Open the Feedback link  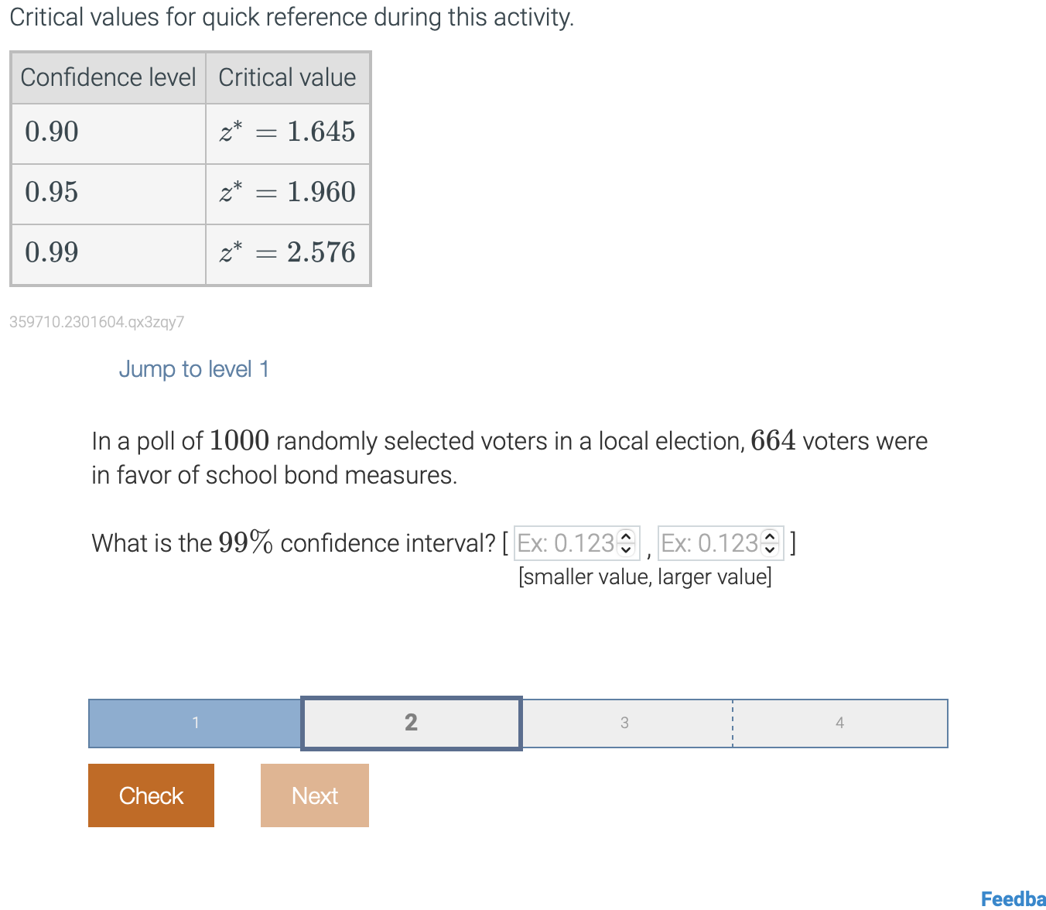coord(1012,898)
